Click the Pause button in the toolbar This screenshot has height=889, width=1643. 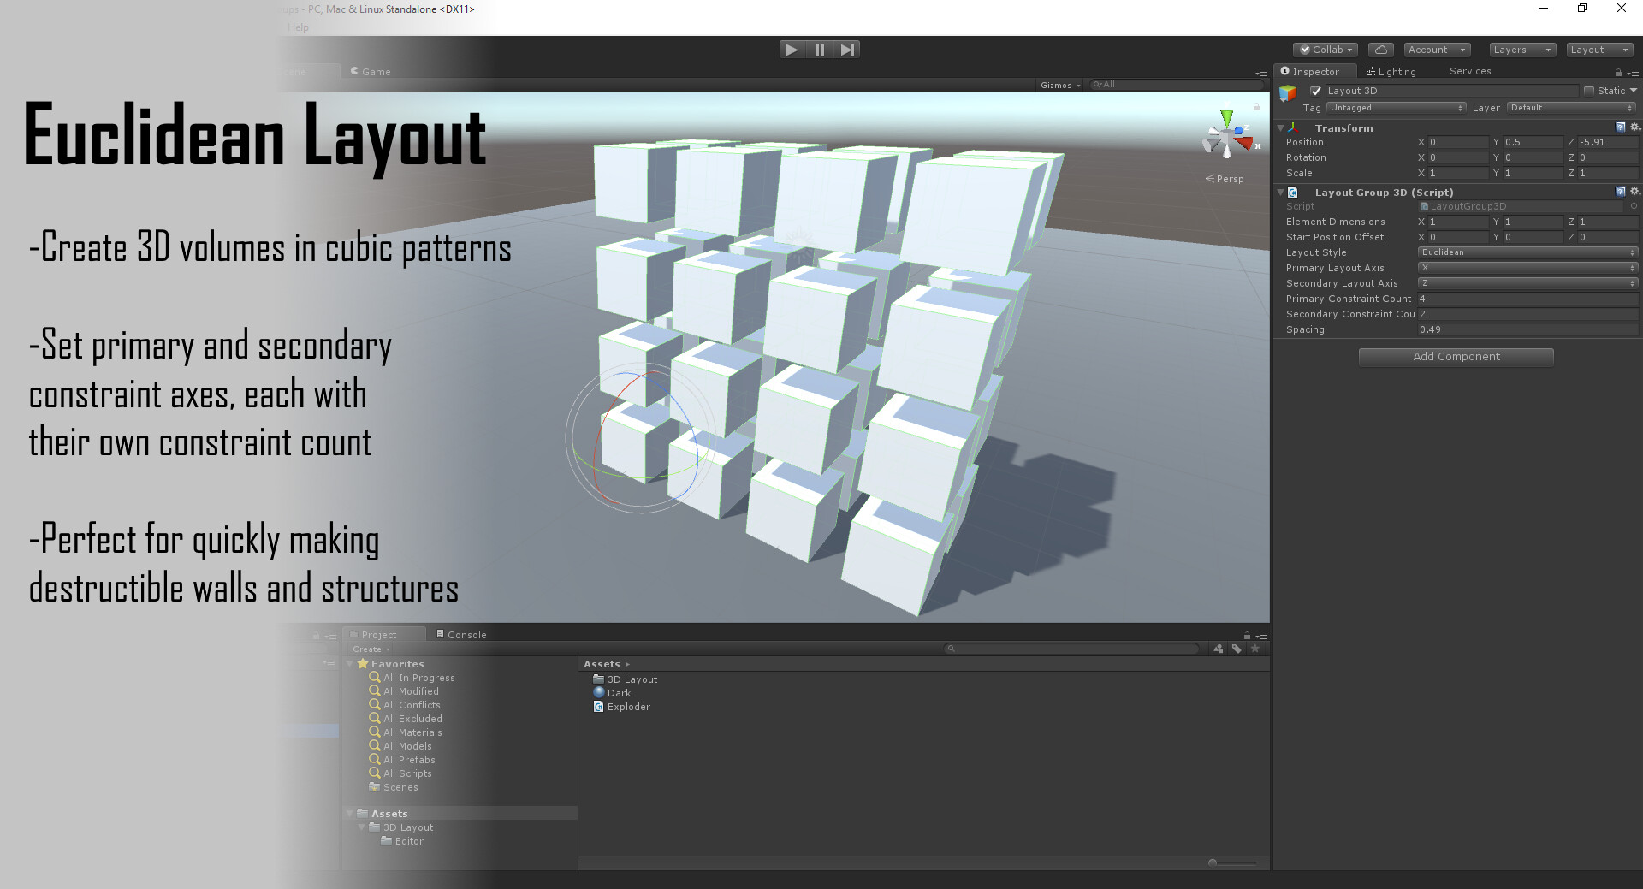click(x=820, y=50)
